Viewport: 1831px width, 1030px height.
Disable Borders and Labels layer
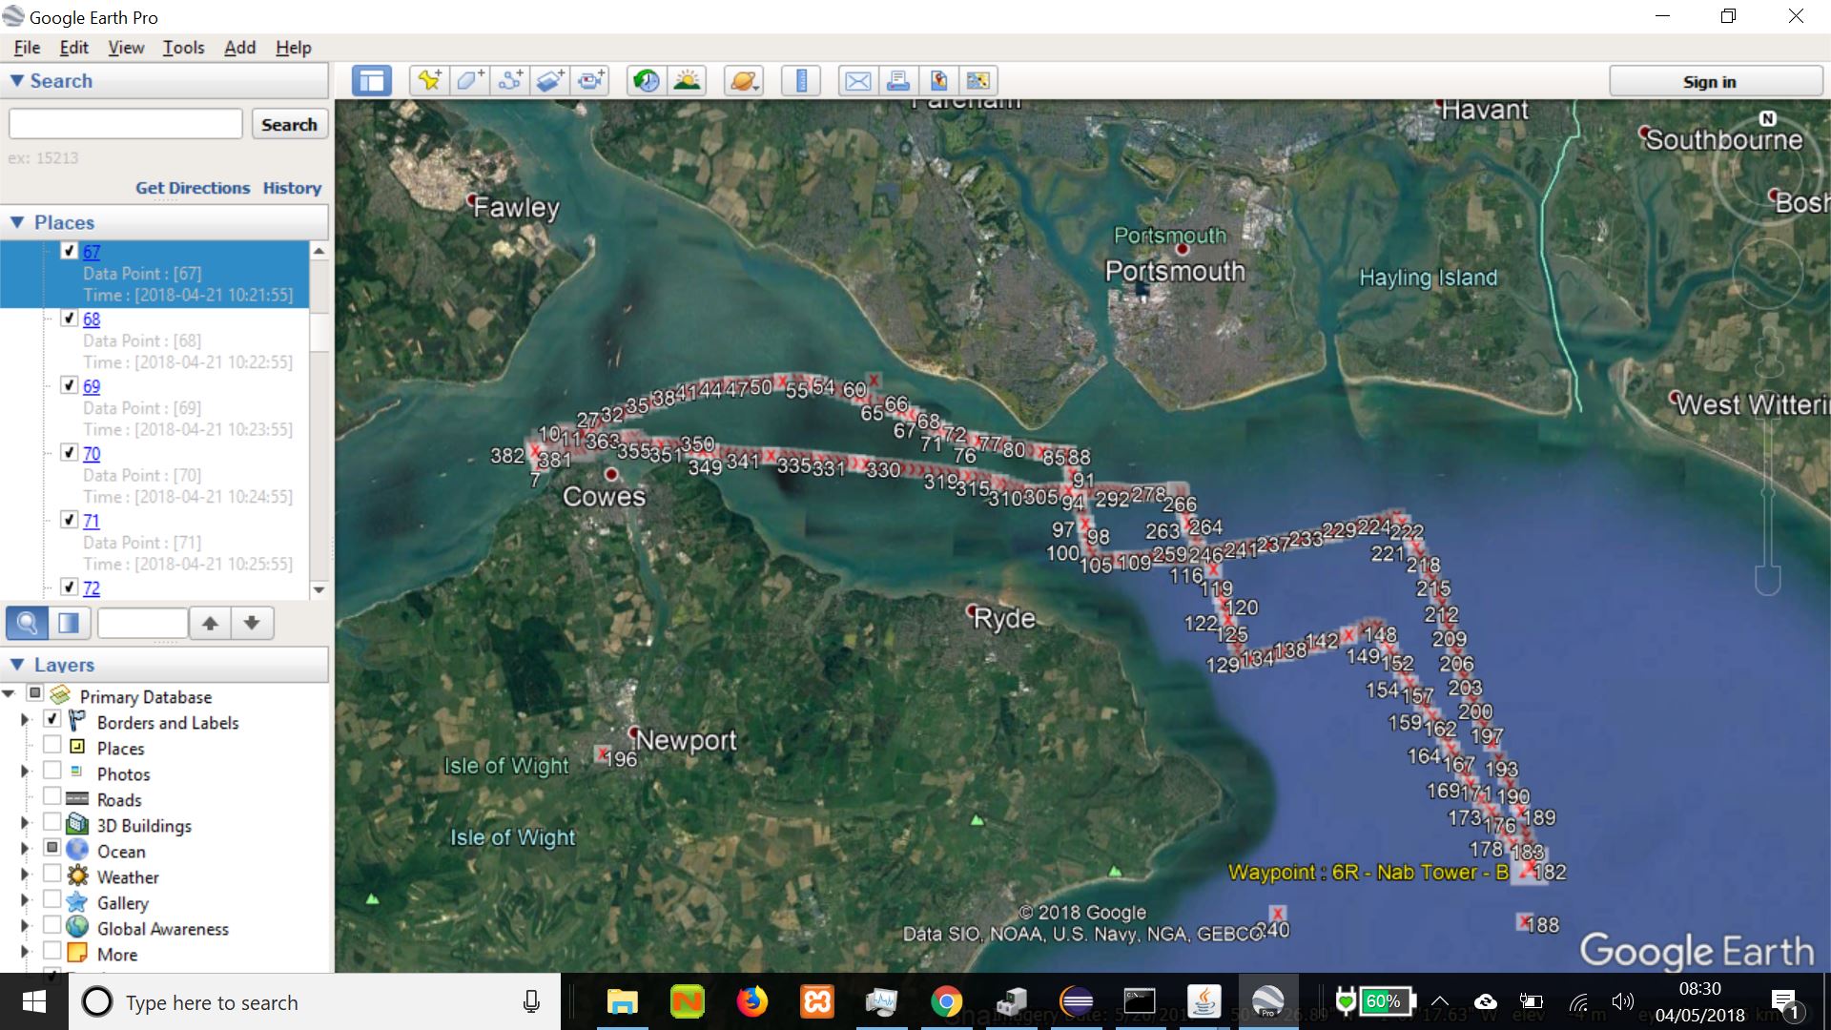click(52, 721)
